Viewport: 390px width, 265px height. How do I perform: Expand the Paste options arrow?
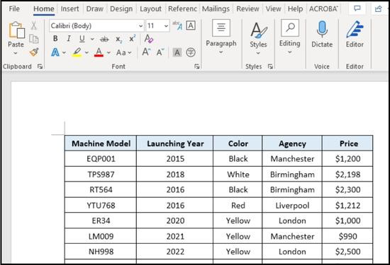pyautogui.click(x=16, y=53)
